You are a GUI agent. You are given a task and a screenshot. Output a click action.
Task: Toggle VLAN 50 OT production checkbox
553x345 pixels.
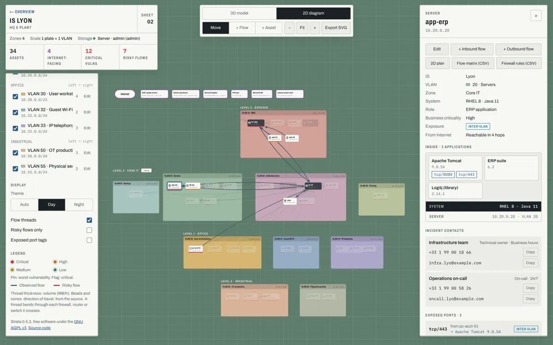[x=15, y=153]
